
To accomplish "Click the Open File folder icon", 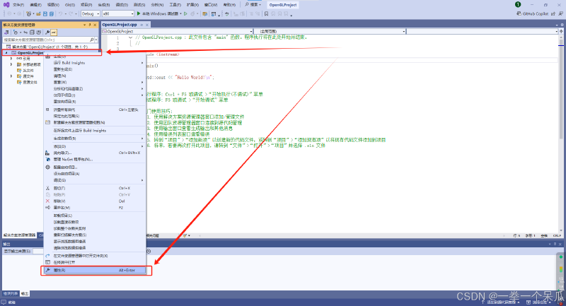I will (x=38, y=13).
